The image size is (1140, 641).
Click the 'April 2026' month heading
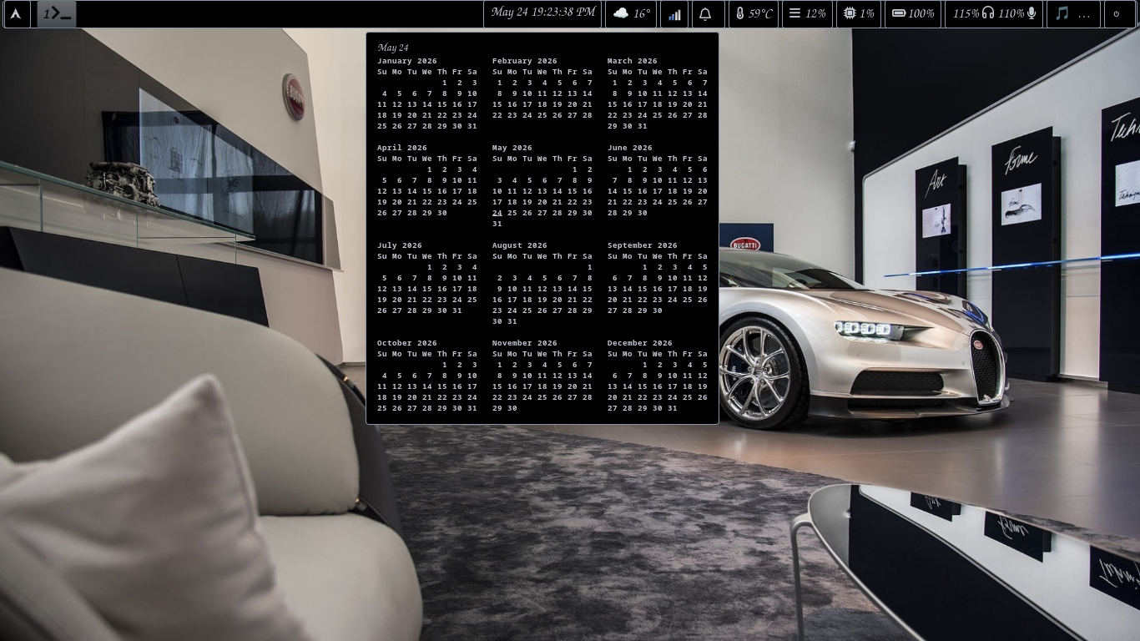(x=402, y=148)
